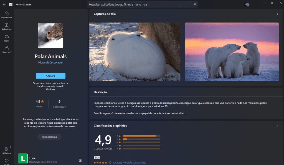Image resolution: width=284 pixels, height=165 pixels.
Task: Open the Filmes e TV section
Action: [7, 50]
